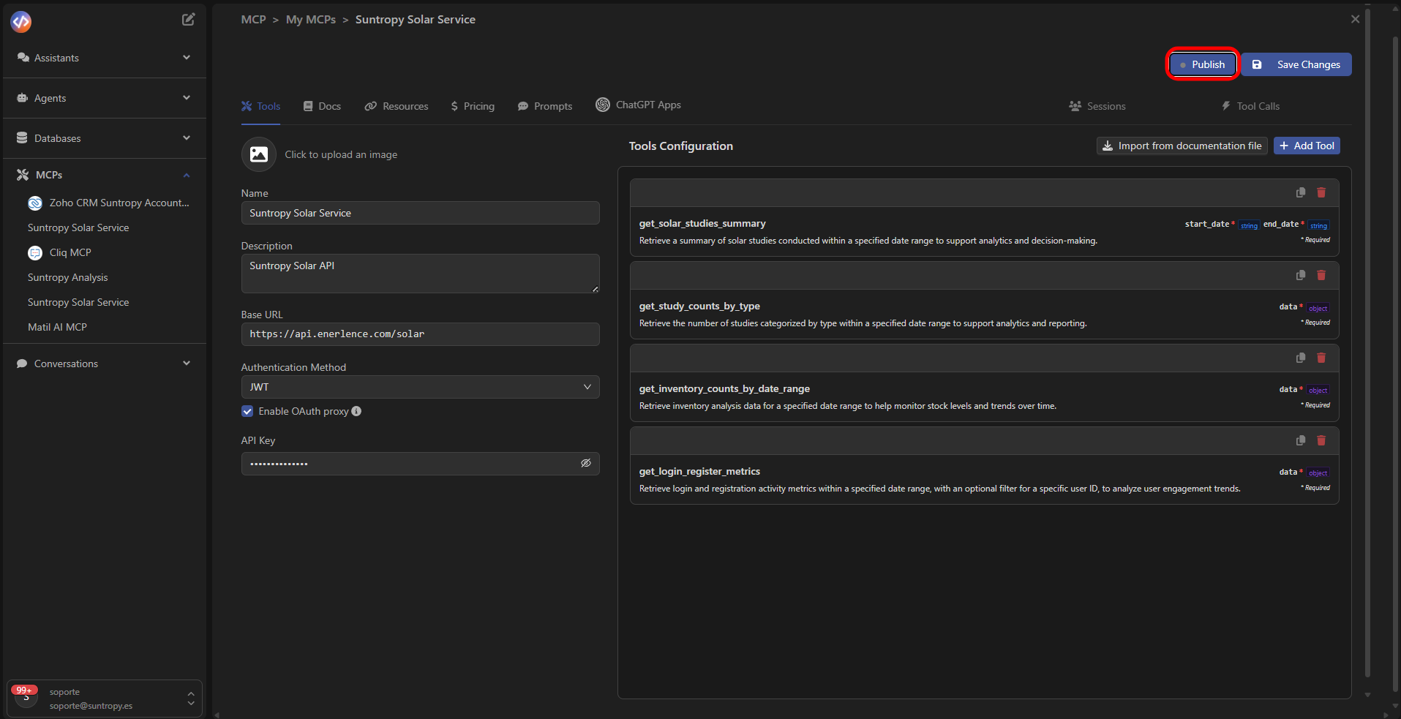Open the ChatGPT Apps tab

point(638,105)
